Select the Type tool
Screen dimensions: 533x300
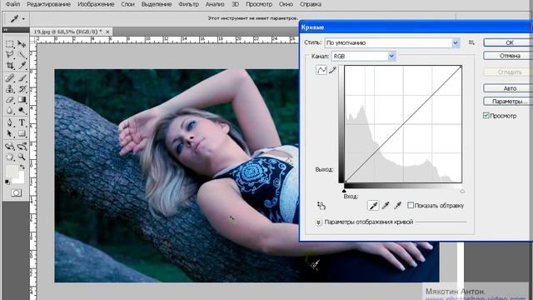(22, 122)
